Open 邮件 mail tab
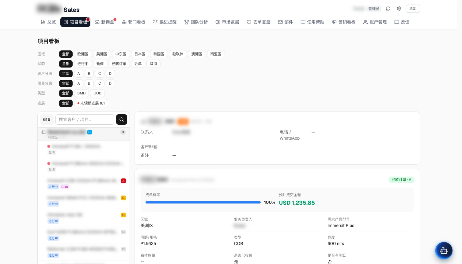Image resolution: width=462 pixels, height=264 pixels. (286, 22)
